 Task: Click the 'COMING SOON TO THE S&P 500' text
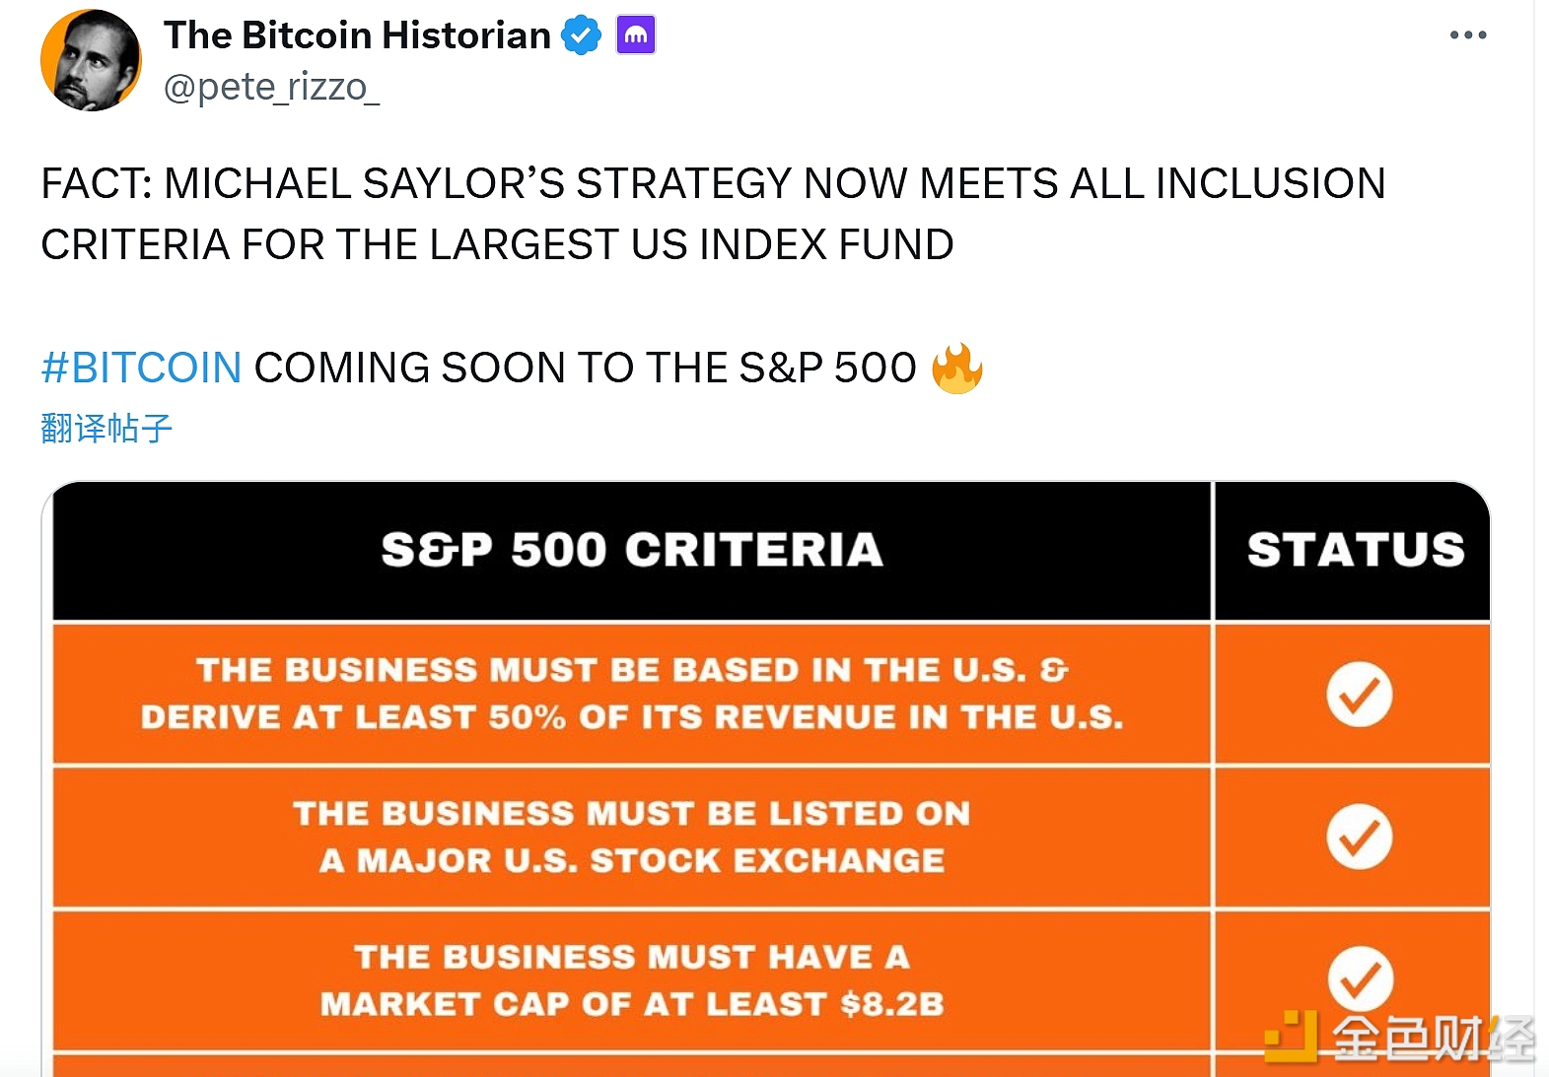click(585, 369)
